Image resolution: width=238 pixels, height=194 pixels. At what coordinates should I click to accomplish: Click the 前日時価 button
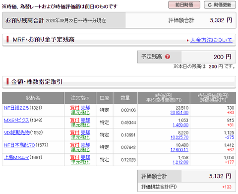click(x=184, y=5)
